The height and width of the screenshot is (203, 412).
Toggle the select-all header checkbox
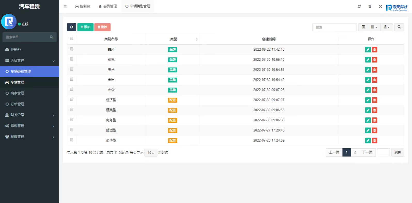click(72, 39)
